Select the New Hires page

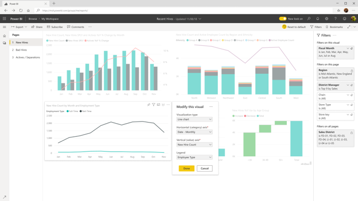[26, 43]
